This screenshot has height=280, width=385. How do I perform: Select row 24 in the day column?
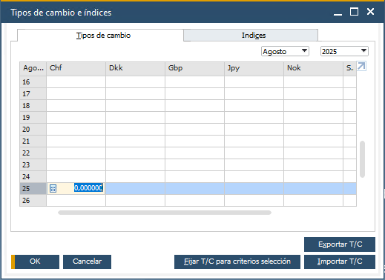click(33, 177)
